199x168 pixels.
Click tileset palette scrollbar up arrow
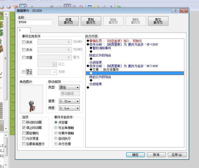coord(6,14)
